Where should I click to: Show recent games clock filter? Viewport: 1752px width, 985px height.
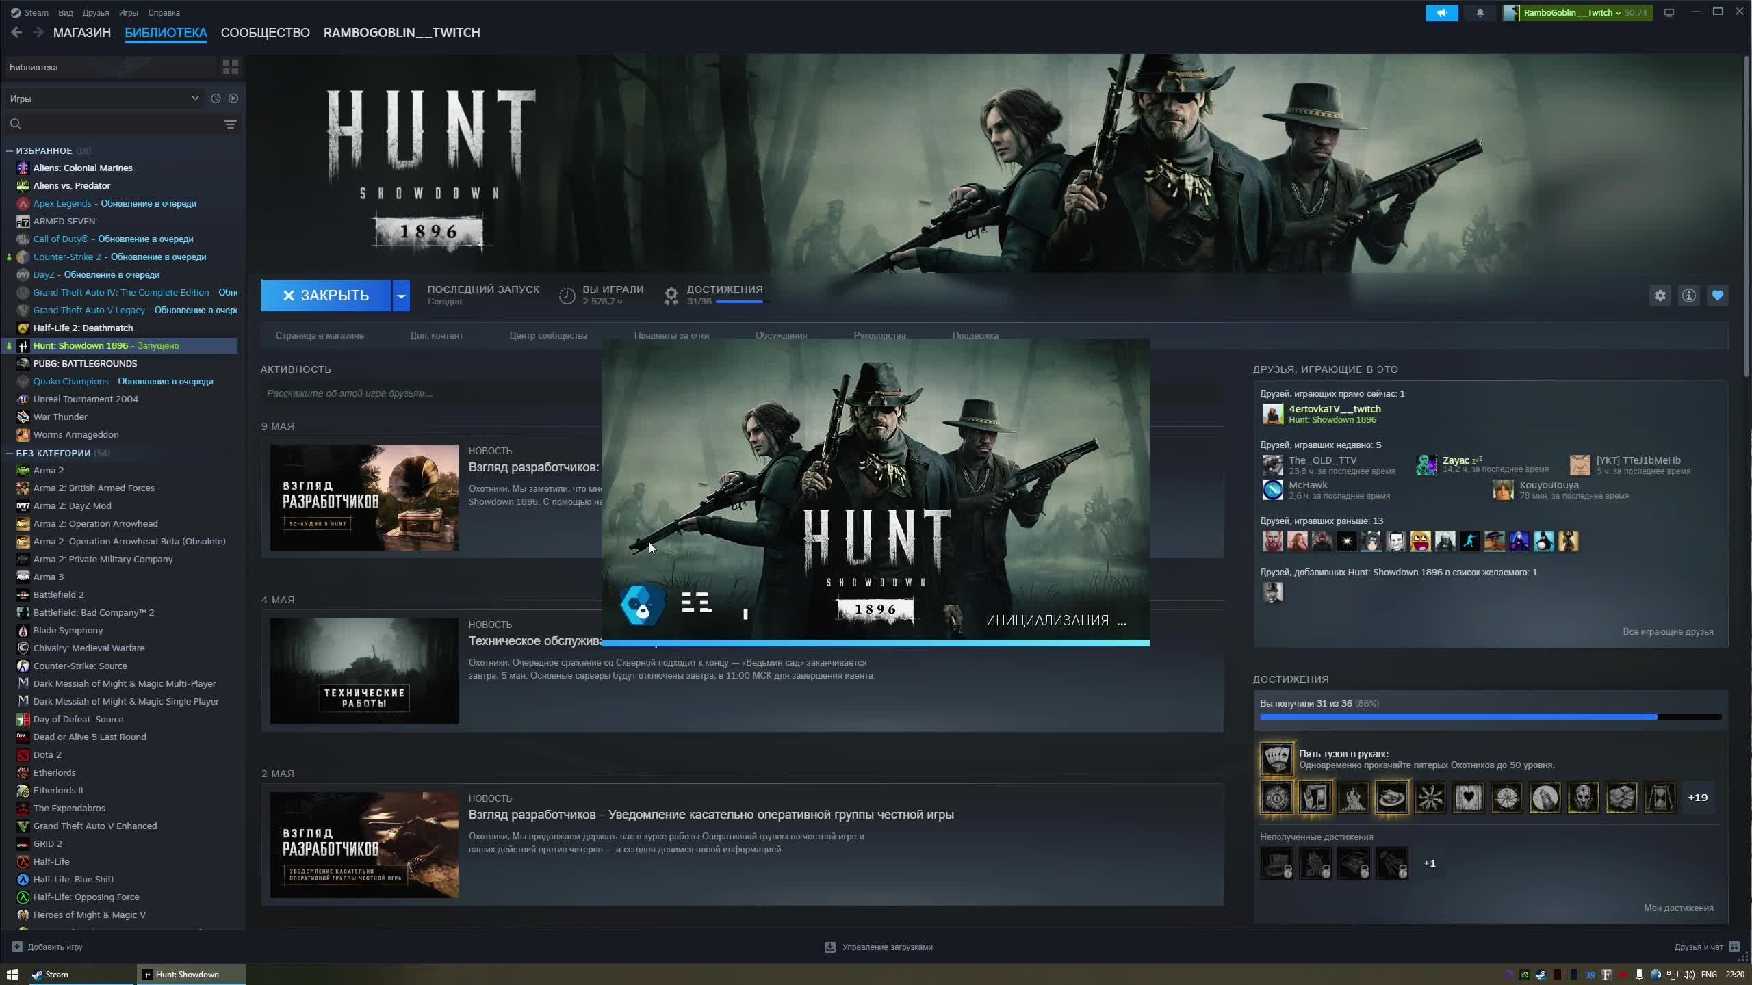click(216, 98)
